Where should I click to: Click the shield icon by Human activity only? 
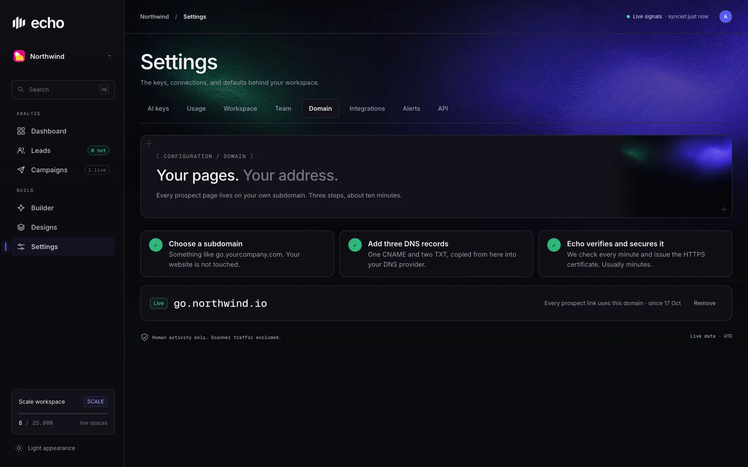pyautogui.click(x=144, y=337)
